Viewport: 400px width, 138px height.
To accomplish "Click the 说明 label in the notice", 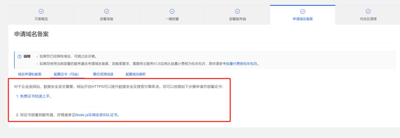I will 27,57.
